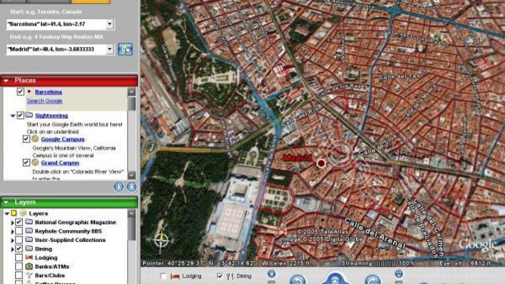Uncheck the Dining checkbox below the map
Image resolution: width=505 pixels, height=284 pixels.
point(220,276)
